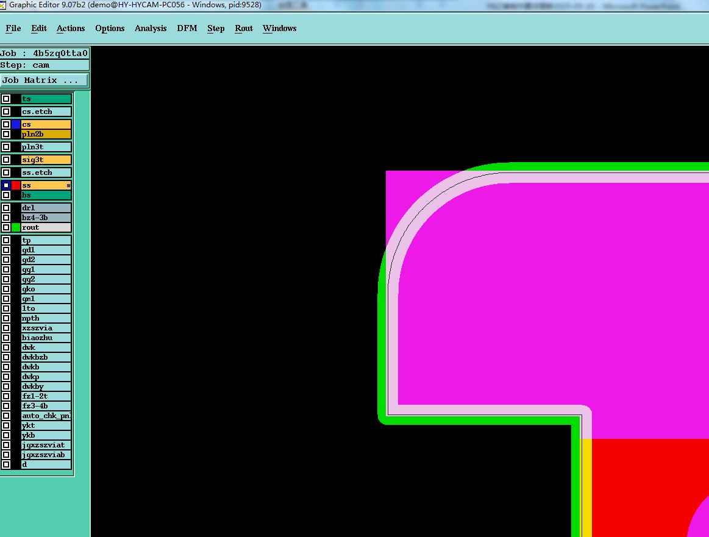Screen dimensions: 709x537
Task: Toggle the cs layer checkbox
Action: (6, 124)
